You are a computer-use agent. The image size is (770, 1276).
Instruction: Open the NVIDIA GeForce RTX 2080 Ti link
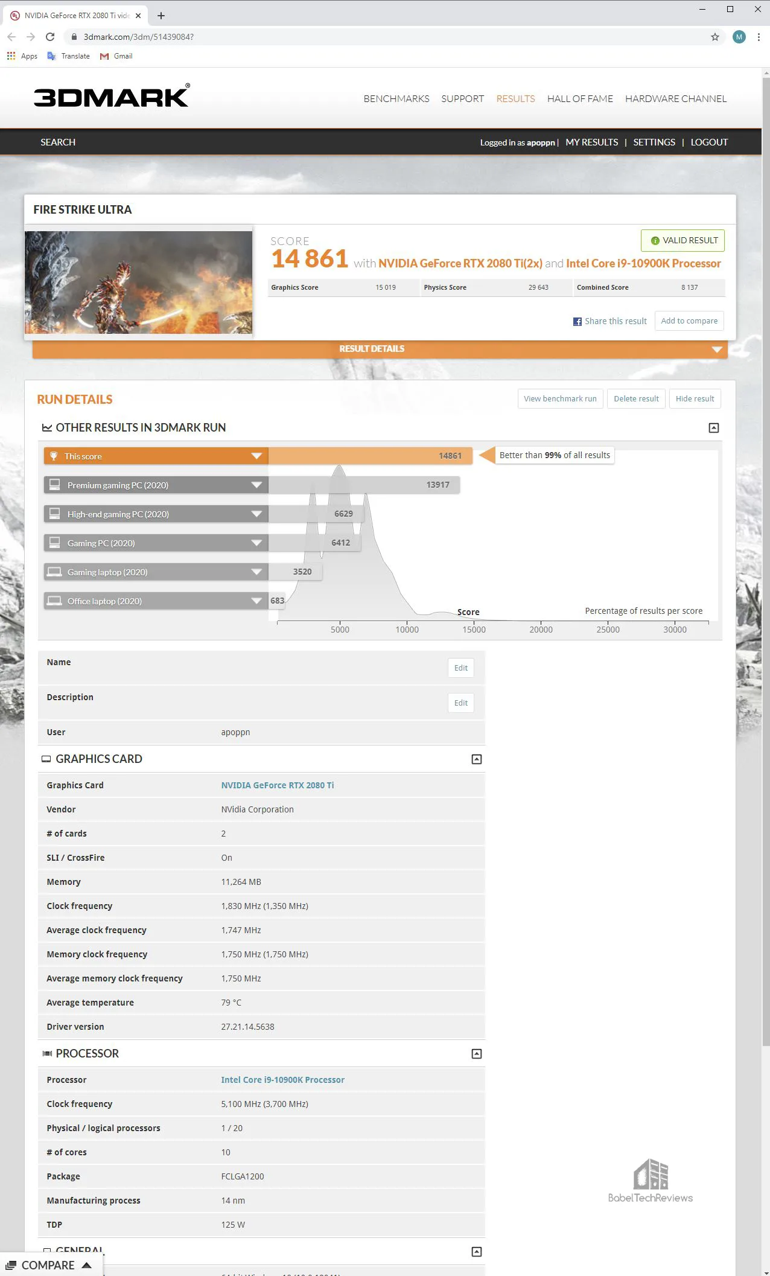[x=278, y=785]
